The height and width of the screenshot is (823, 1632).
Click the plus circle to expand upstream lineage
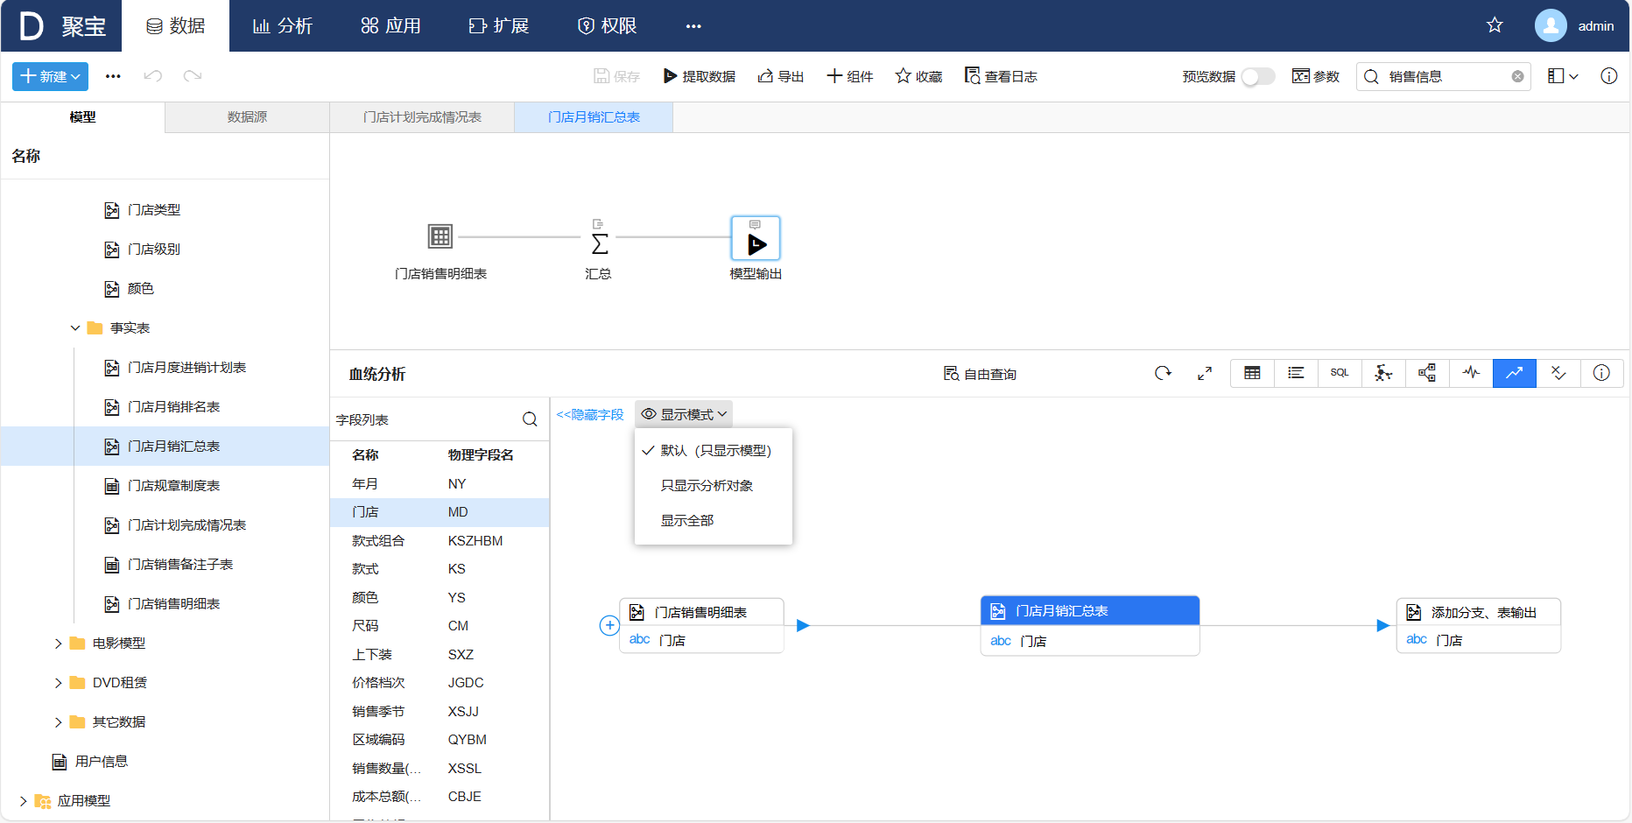point(609,625)
